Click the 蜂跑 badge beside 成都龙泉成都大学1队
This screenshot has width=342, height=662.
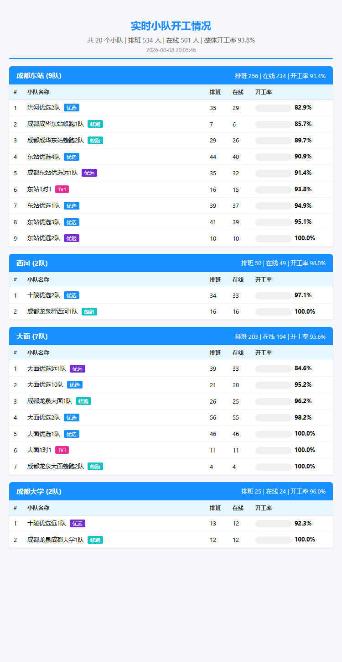[x=95, y=540]
